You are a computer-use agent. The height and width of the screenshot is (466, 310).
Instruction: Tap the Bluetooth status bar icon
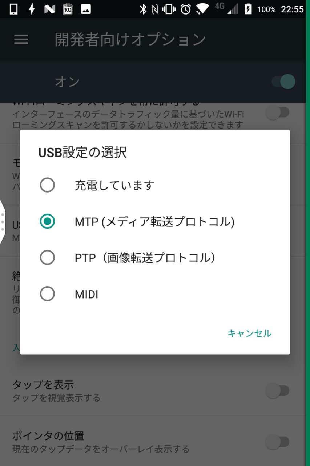tap(143, 9)
